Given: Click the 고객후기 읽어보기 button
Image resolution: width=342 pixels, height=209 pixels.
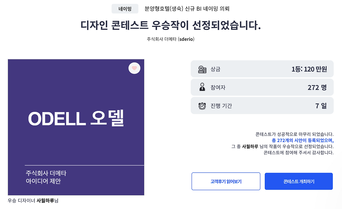Looking at the screenshot, I should (226, 181).
